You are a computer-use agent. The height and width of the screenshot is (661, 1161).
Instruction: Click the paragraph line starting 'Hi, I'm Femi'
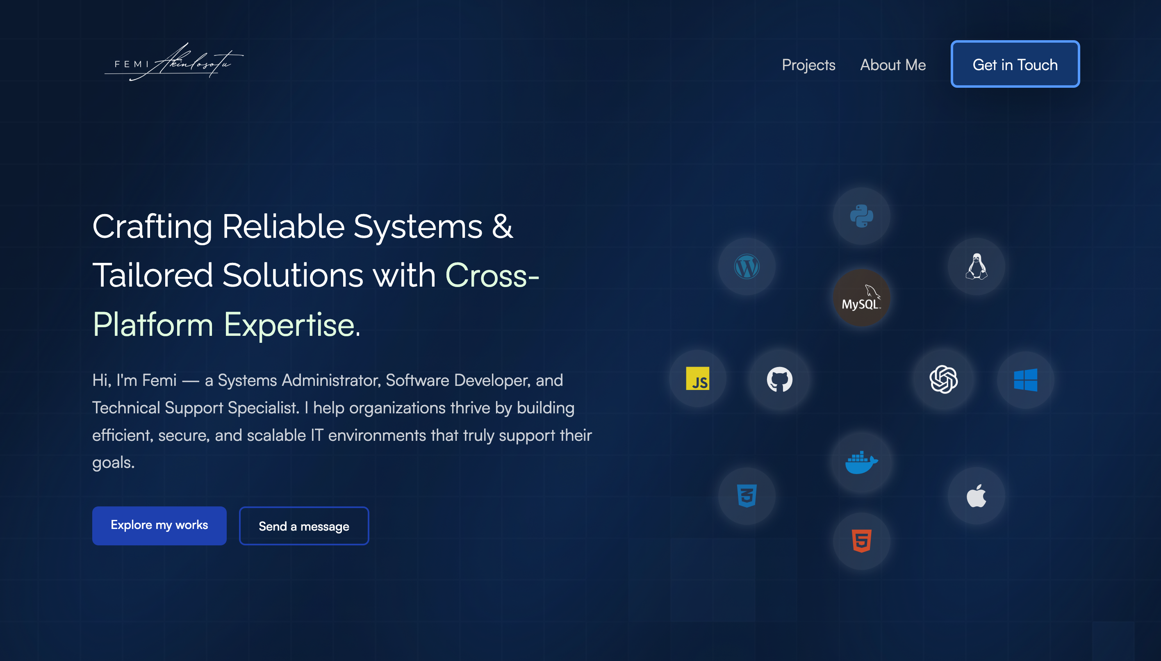pos(328,380)
